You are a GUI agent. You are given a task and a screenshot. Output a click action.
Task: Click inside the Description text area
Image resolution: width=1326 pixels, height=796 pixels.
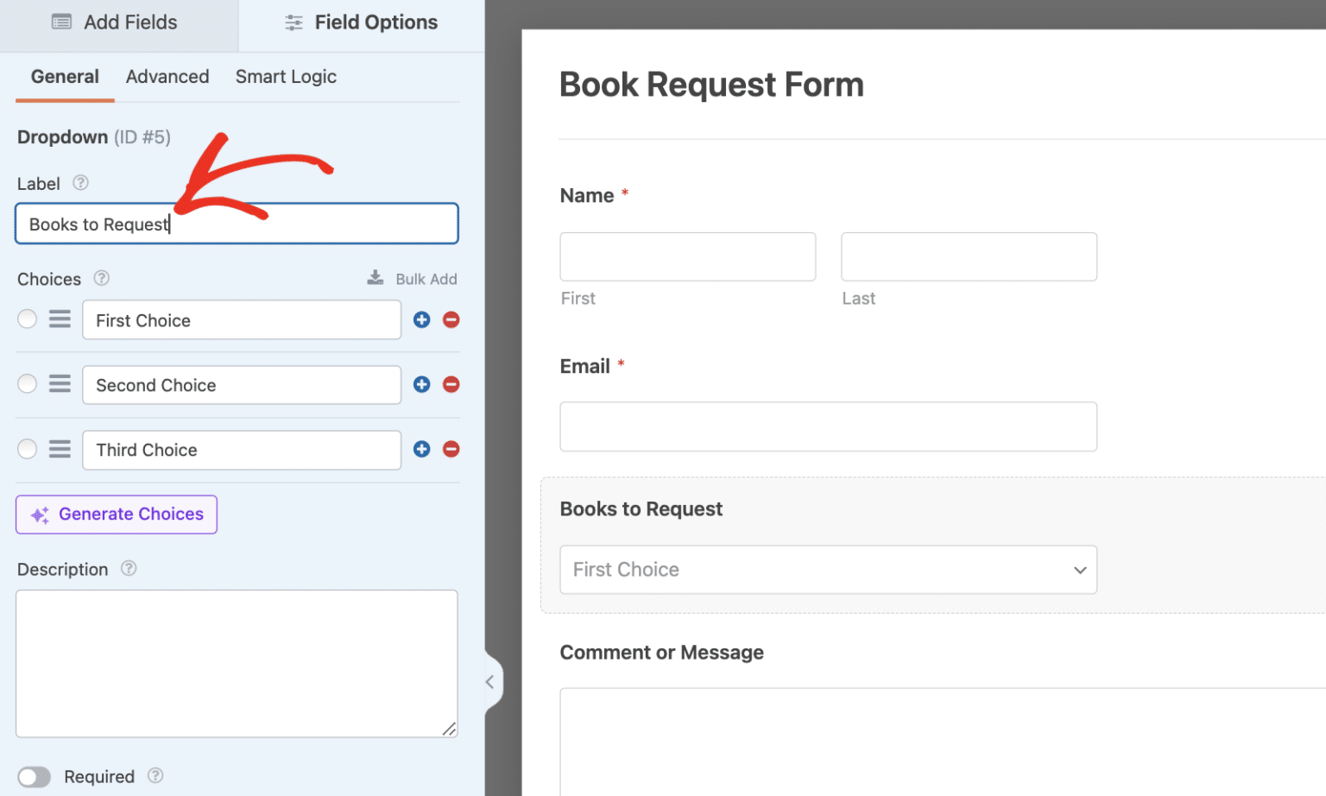click(x=237, y=663)
